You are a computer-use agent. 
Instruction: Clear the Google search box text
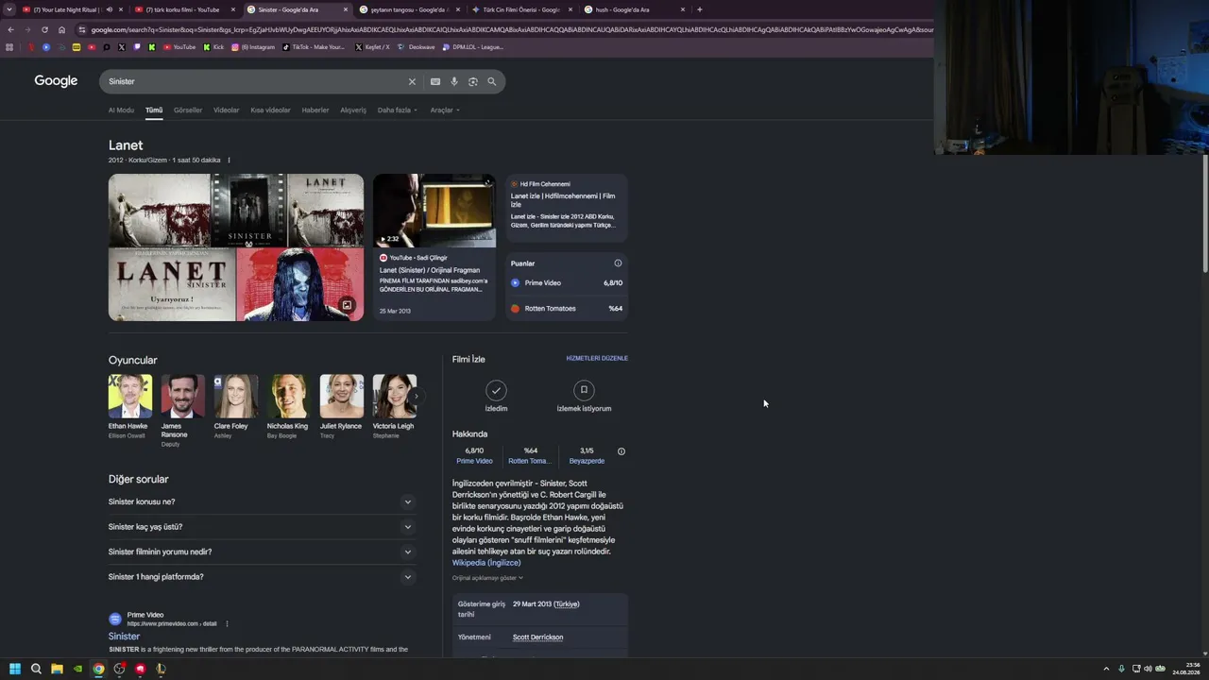pyautogui.click(x=412, y=81)
